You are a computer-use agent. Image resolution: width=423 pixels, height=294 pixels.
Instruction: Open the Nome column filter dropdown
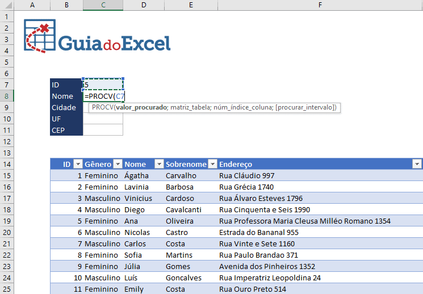pos(159,164)
